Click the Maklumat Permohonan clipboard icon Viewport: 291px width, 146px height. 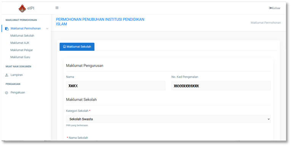click(x=7, y=28)
